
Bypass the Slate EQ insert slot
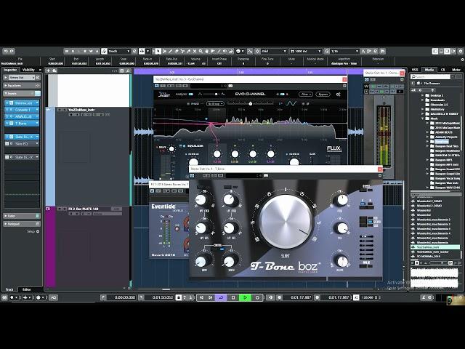pyautogui.click(x=7, y=144)
